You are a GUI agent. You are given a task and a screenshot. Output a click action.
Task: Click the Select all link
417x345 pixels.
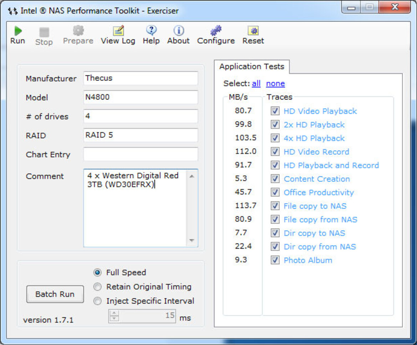[x=256, y=84]
